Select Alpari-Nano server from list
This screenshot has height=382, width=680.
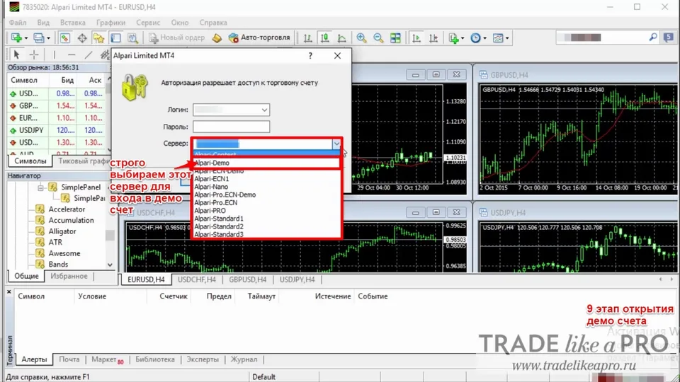click(266, 187)
